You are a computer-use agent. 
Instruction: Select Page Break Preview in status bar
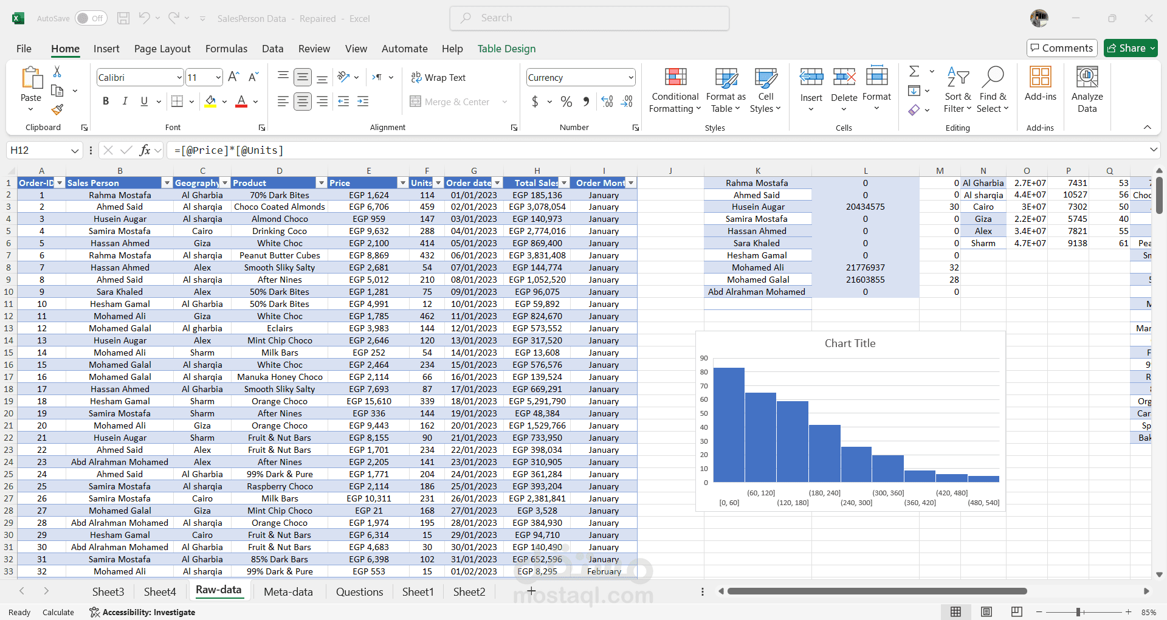tap(1017, 612)
